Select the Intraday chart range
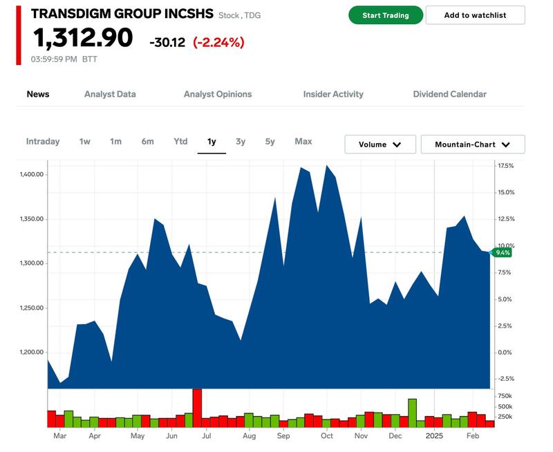Viewport: 553px width, 452px height. tap(43, 142)
